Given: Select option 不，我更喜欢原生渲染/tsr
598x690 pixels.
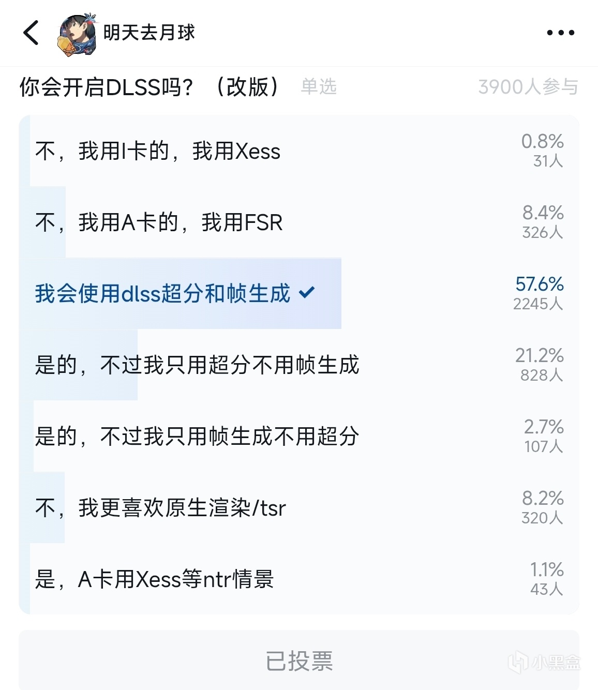Looking at the screenshot, I should 160,508.
